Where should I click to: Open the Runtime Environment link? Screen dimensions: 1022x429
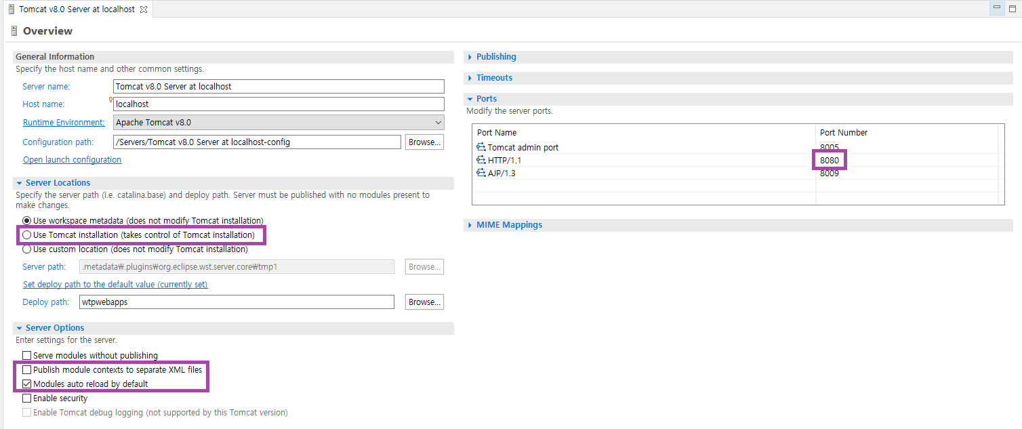pos(64,123)
